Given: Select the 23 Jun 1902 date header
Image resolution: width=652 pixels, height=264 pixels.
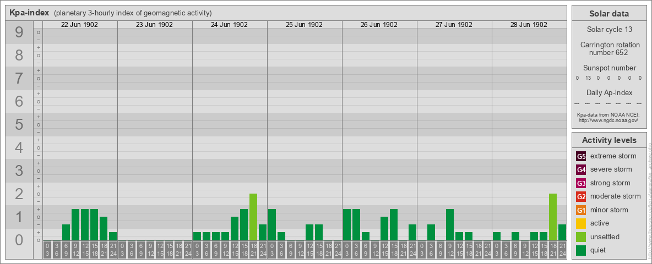Looking at the screenshot, I should click(154, 25).
